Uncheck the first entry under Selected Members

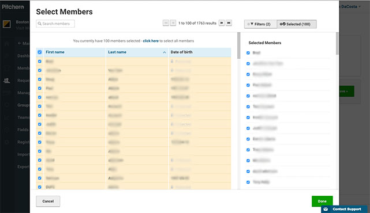(x=248, y=53)
